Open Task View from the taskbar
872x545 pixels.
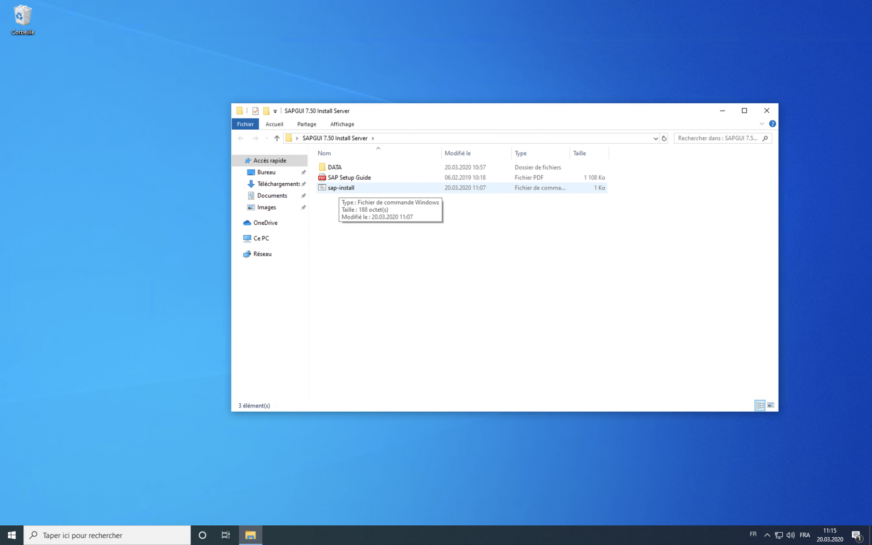pyautogui.click(x=226, y=535)
